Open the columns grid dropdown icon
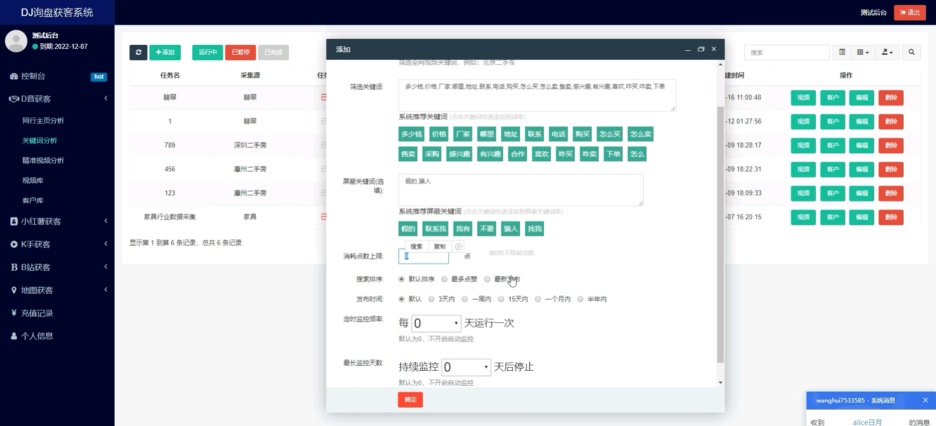This screenshot has height=426, width=936. pyautogui.click(x=863, y=52)
